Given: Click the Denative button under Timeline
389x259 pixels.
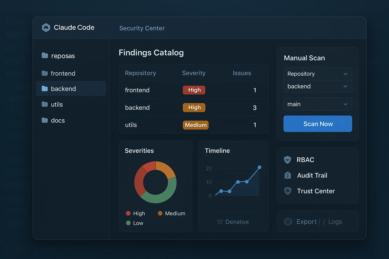Looking at the screenshot, I should 233,222.
